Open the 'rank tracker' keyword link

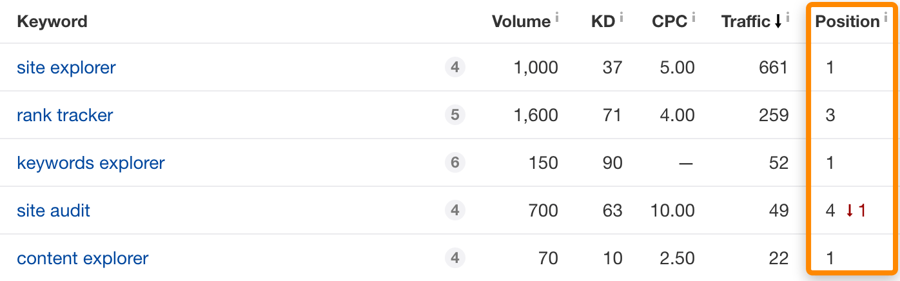pos(65,115)
